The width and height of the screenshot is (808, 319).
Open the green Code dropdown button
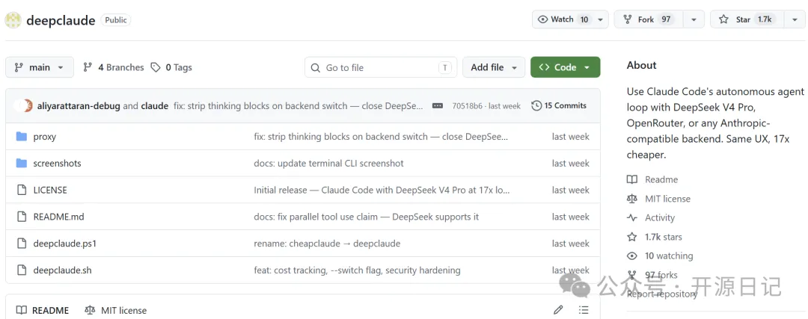click(566, 67)
